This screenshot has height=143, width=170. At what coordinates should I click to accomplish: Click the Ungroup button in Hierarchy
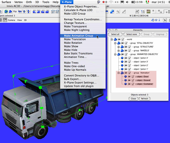click(160, 34)
